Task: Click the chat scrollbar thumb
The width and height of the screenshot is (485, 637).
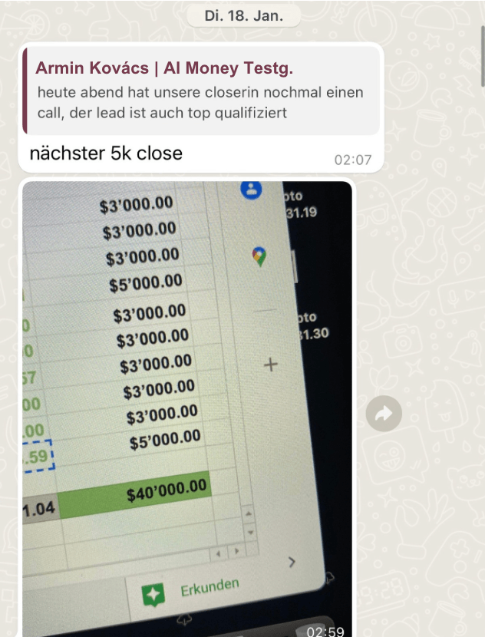Action: coord(483,56)
